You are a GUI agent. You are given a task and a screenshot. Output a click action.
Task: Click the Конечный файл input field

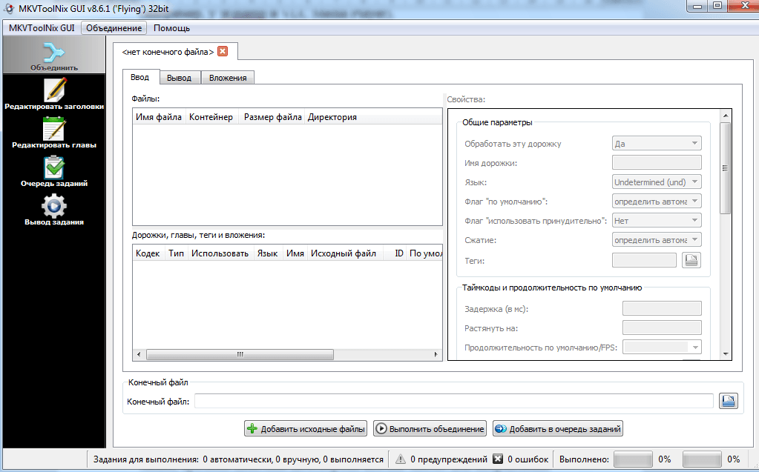(x=453, y=401)
